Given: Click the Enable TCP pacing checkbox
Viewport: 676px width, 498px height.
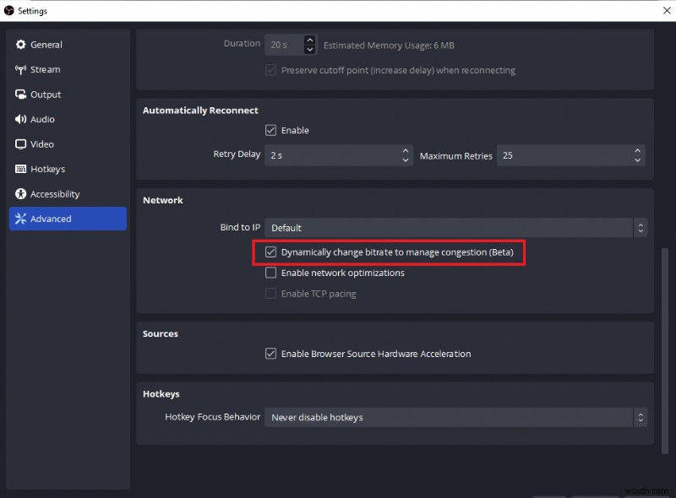Looking at the screenshot, I should point(270,294).
